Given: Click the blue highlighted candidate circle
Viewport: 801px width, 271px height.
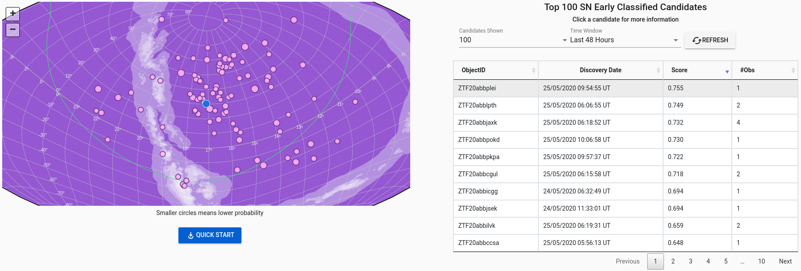Looking at the screenshot, I should pyautogui.click(x=206, y=104).
